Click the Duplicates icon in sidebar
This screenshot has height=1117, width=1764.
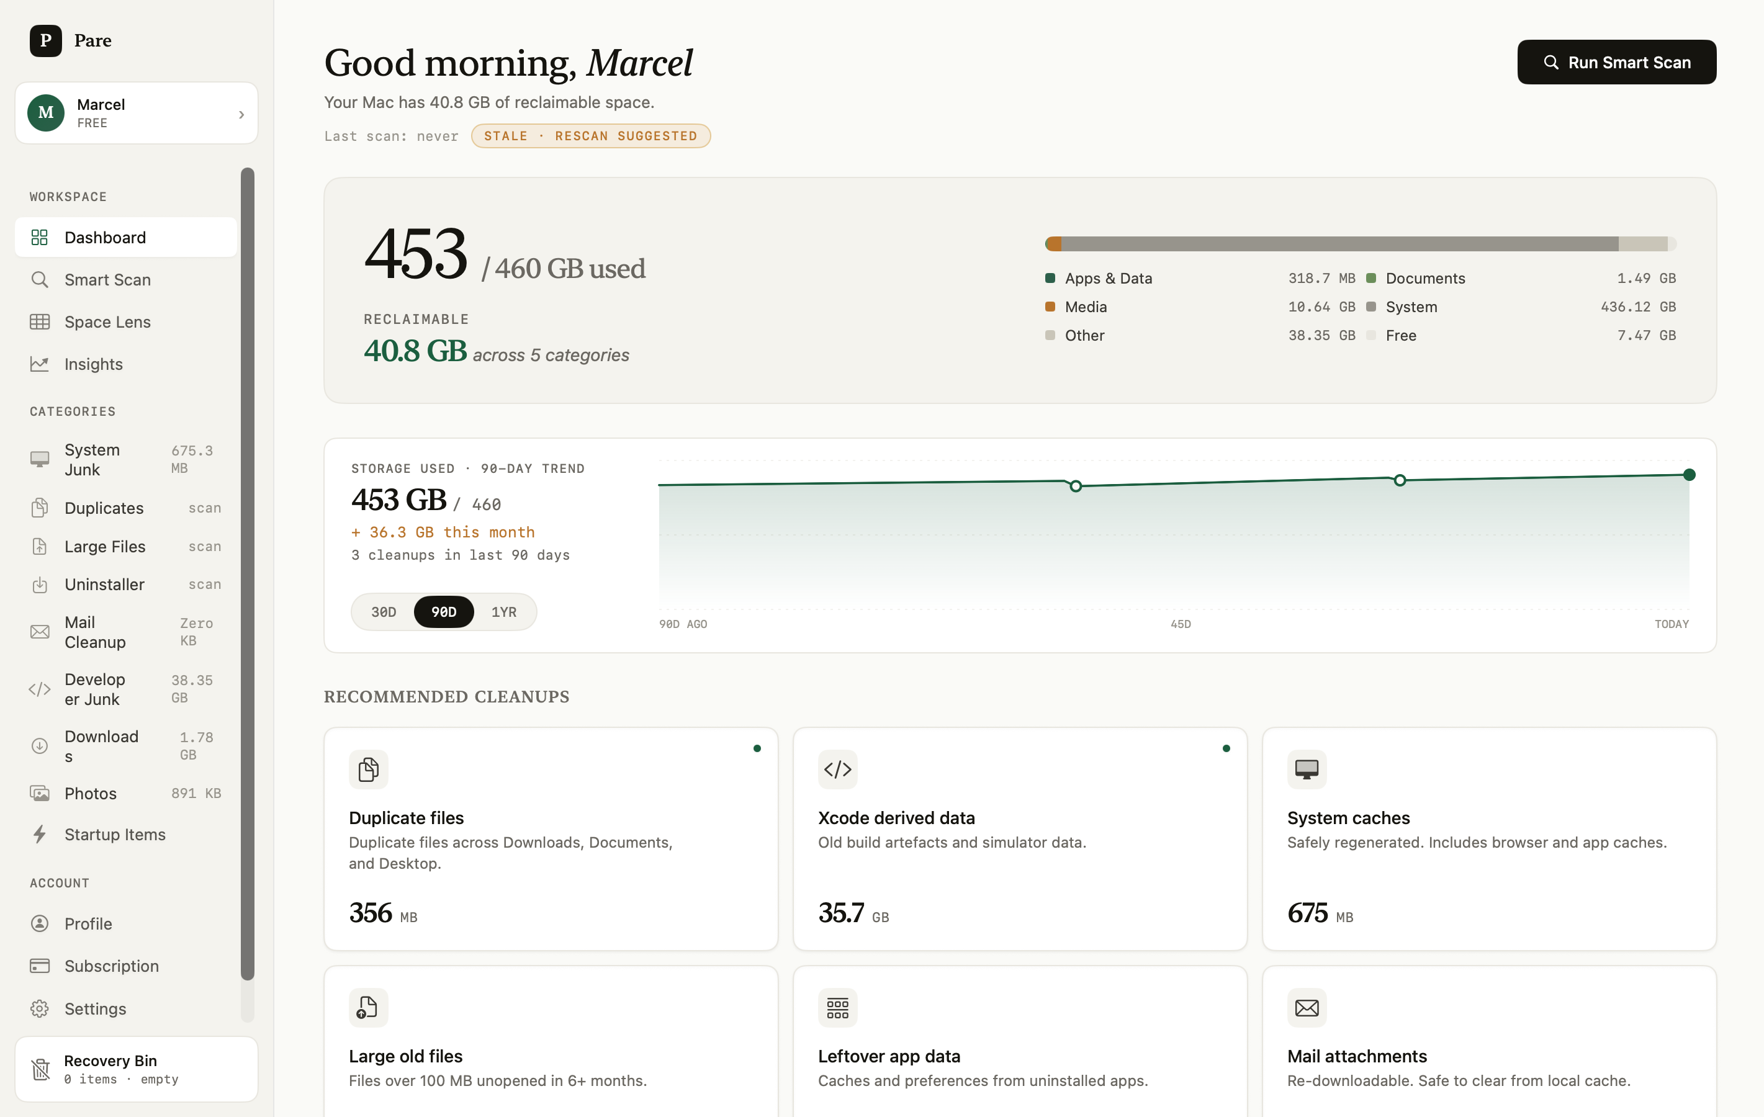coord(40,508)
